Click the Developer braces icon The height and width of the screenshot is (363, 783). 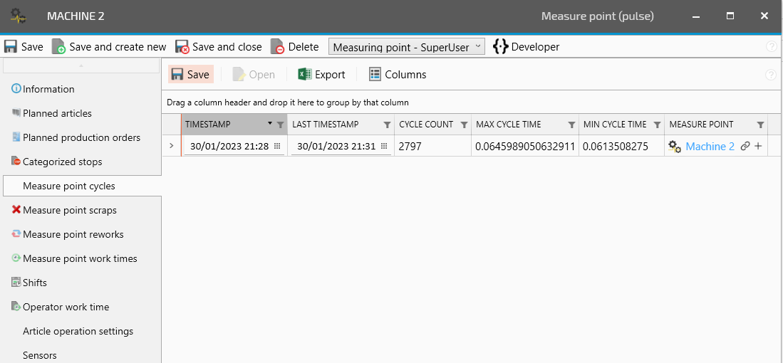pos(500,47)
